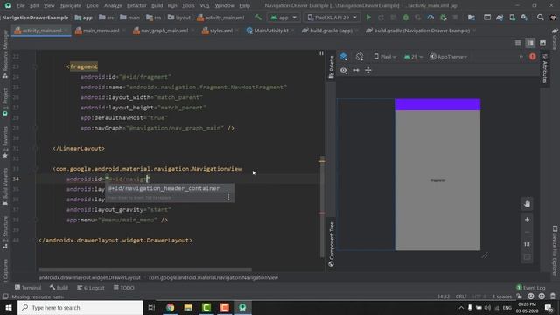The image size is (560, 315).
Task: Show layout warnings and errors red icon
Action: click(533, 56)
